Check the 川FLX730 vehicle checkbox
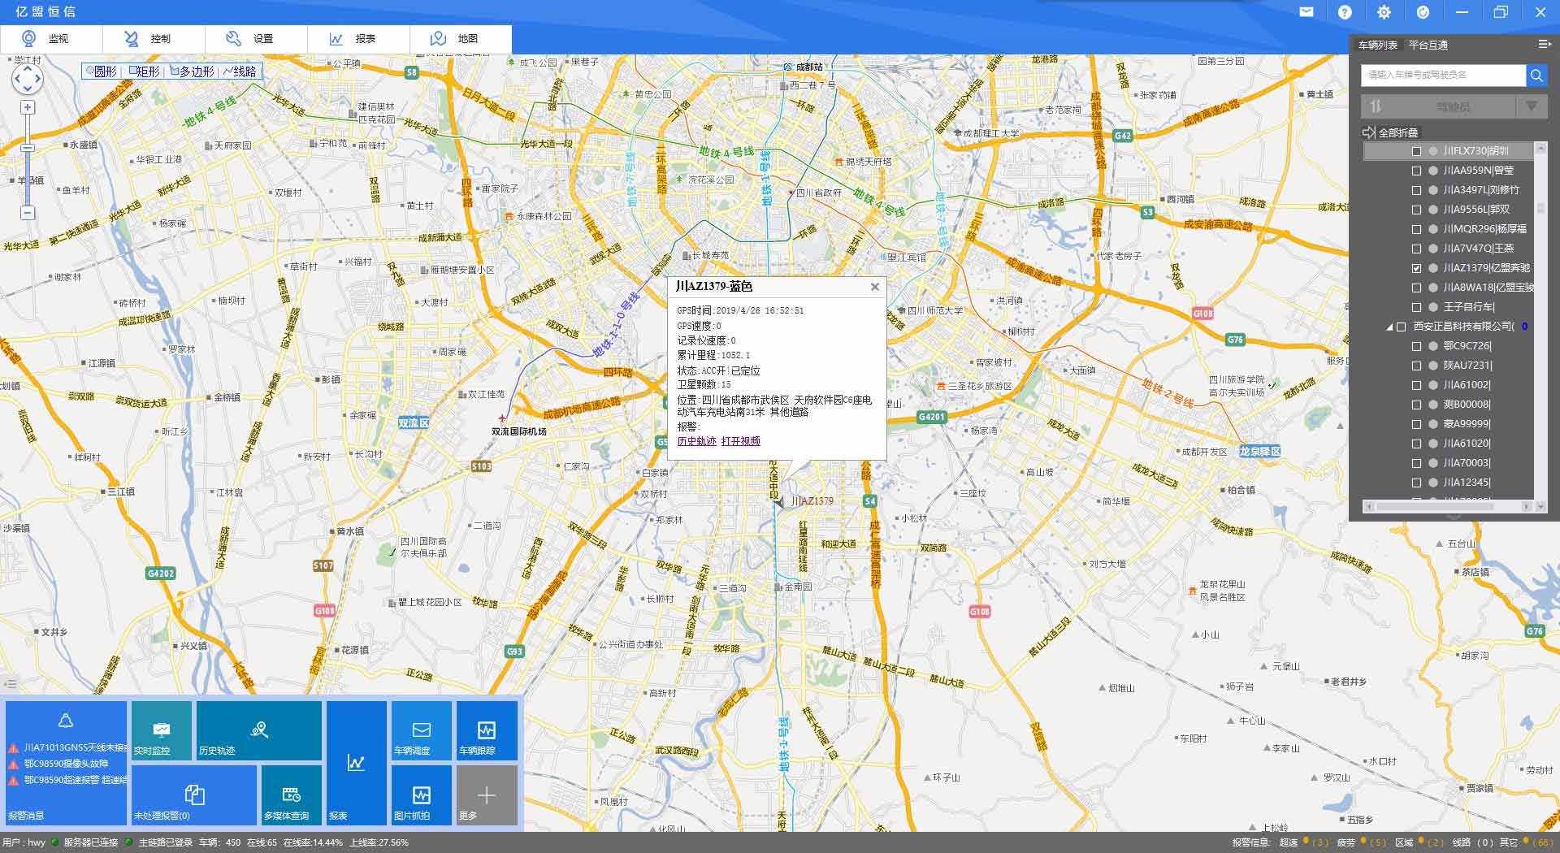The image size is (1560, 853). [x=1416, y=151]
